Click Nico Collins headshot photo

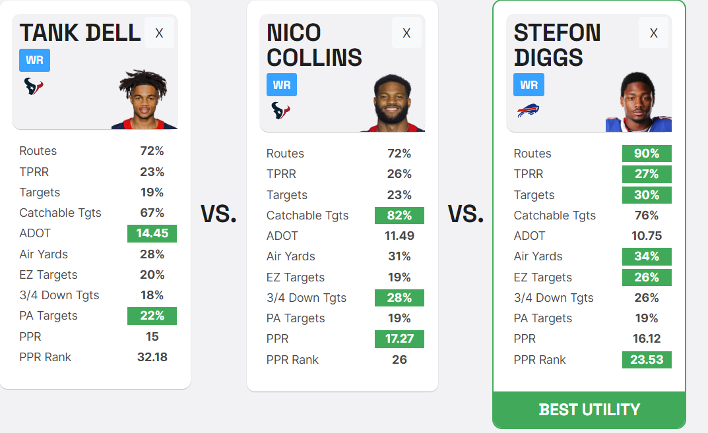(x=392, y=103)
